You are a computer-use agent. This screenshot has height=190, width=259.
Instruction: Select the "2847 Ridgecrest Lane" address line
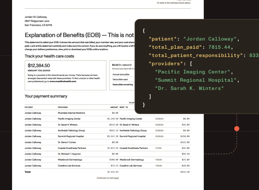click(37, 21)
